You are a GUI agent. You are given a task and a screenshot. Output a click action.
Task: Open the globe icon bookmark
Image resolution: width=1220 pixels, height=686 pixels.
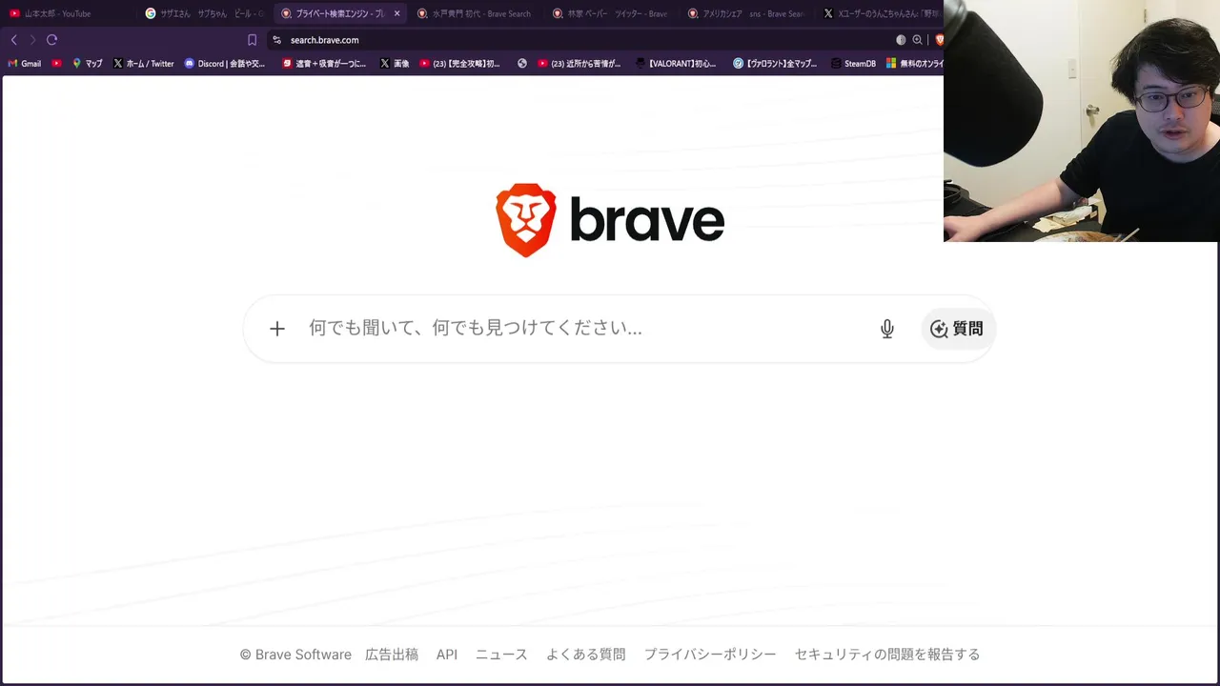click(x=522, y=64)
